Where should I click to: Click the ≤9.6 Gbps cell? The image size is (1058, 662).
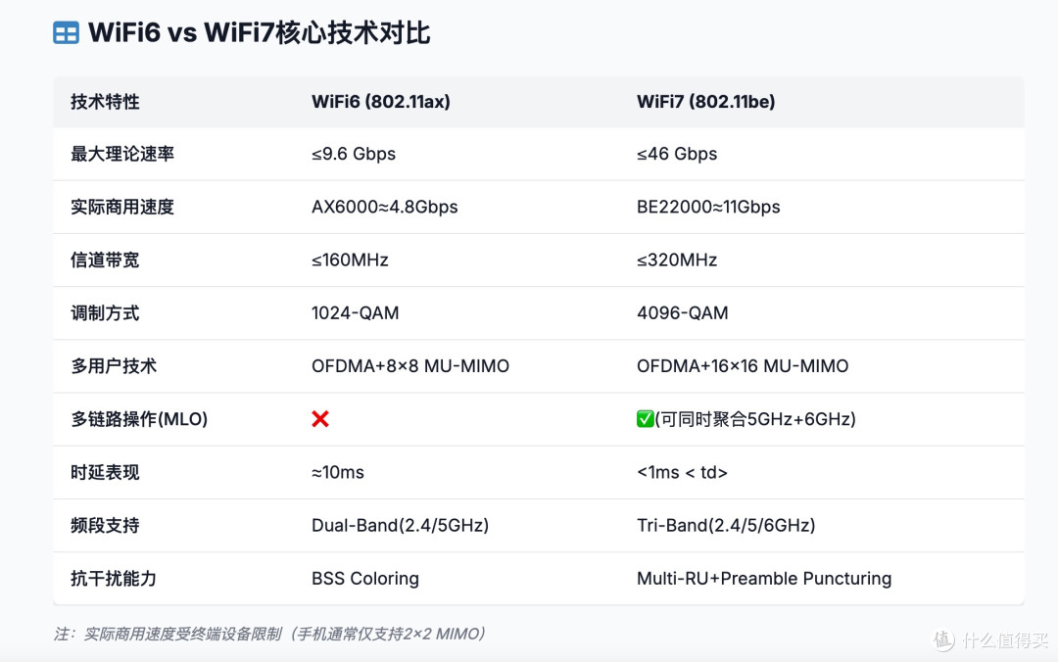(x=354, y=154)
